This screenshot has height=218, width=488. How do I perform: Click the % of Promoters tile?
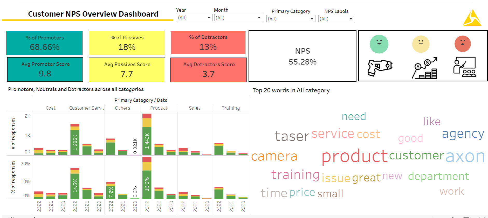[x=45, y=43]
